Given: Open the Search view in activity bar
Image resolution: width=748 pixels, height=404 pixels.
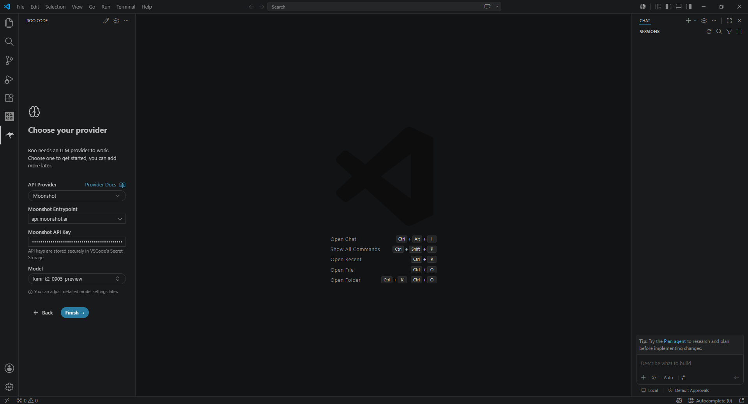Looking at the screenshot, I should click(9, 42).
